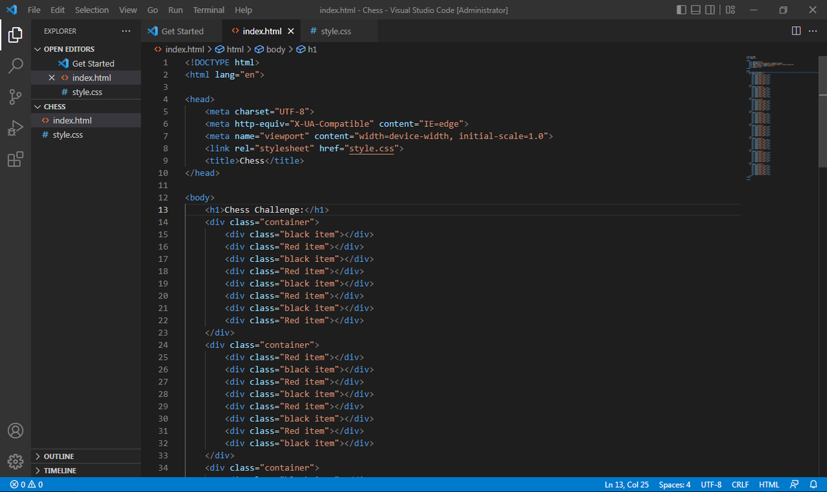
Task: Open the Go menu
Action: 153,10
